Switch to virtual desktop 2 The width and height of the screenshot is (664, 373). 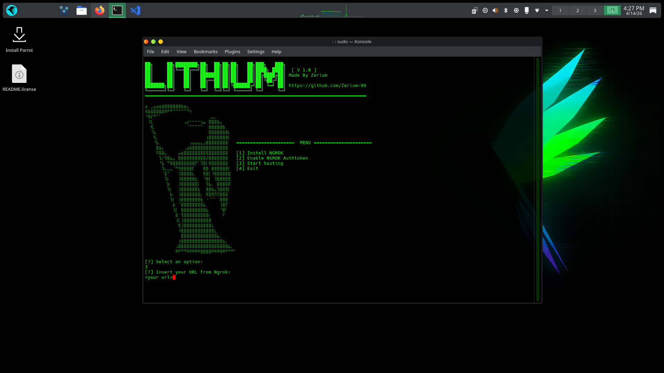pyautogui.click(x=578, y=10)
